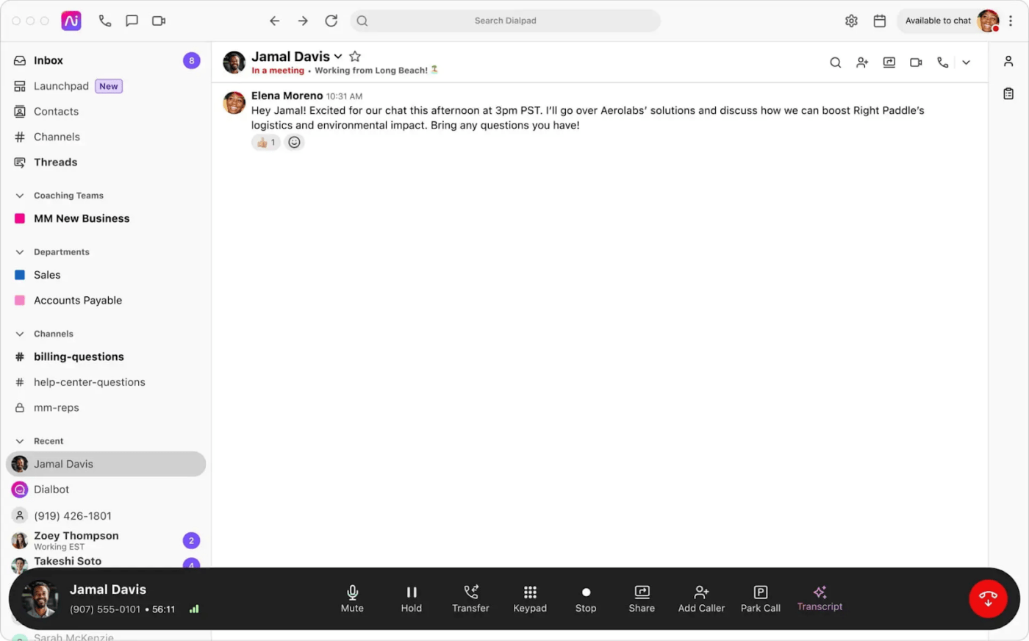Screen dimensions: 1029x641
Task: Open billing-questions channel
Action: 106,357
